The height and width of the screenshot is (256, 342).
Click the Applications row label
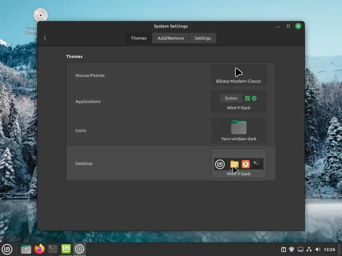[88, 101]
